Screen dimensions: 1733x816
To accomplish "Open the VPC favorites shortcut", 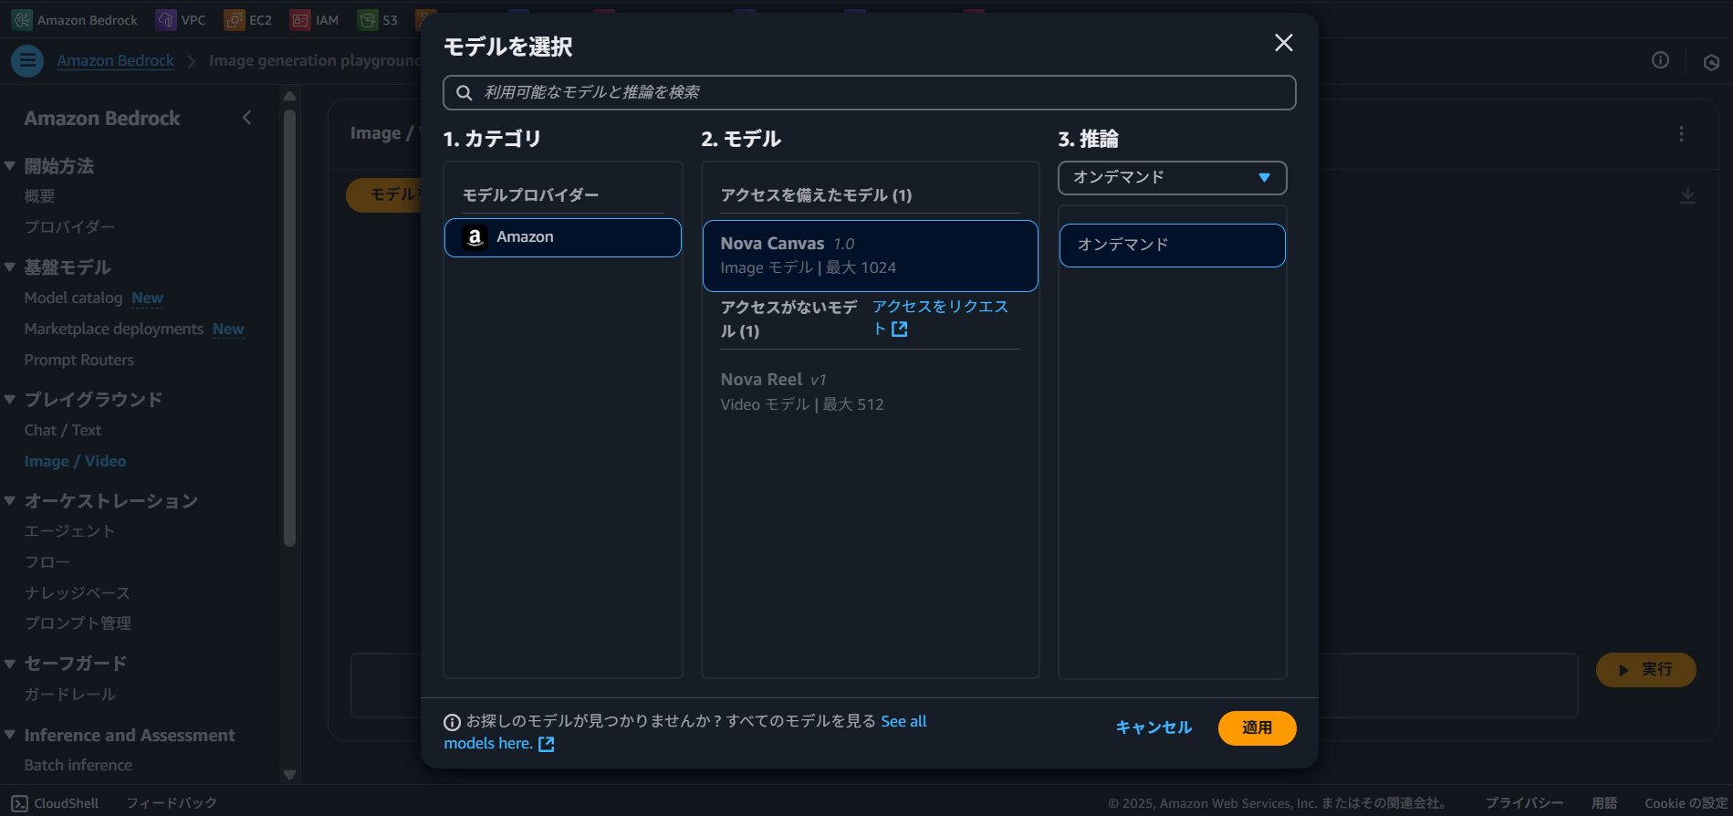I will pyautogui.click(x=181, y=20).
